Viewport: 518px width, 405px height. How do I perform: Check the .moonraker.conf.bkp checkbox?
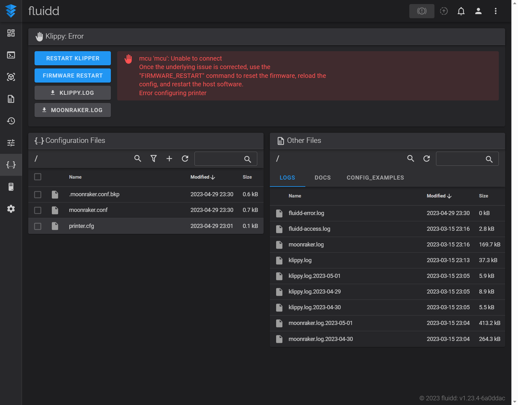[x=38, y=195]
